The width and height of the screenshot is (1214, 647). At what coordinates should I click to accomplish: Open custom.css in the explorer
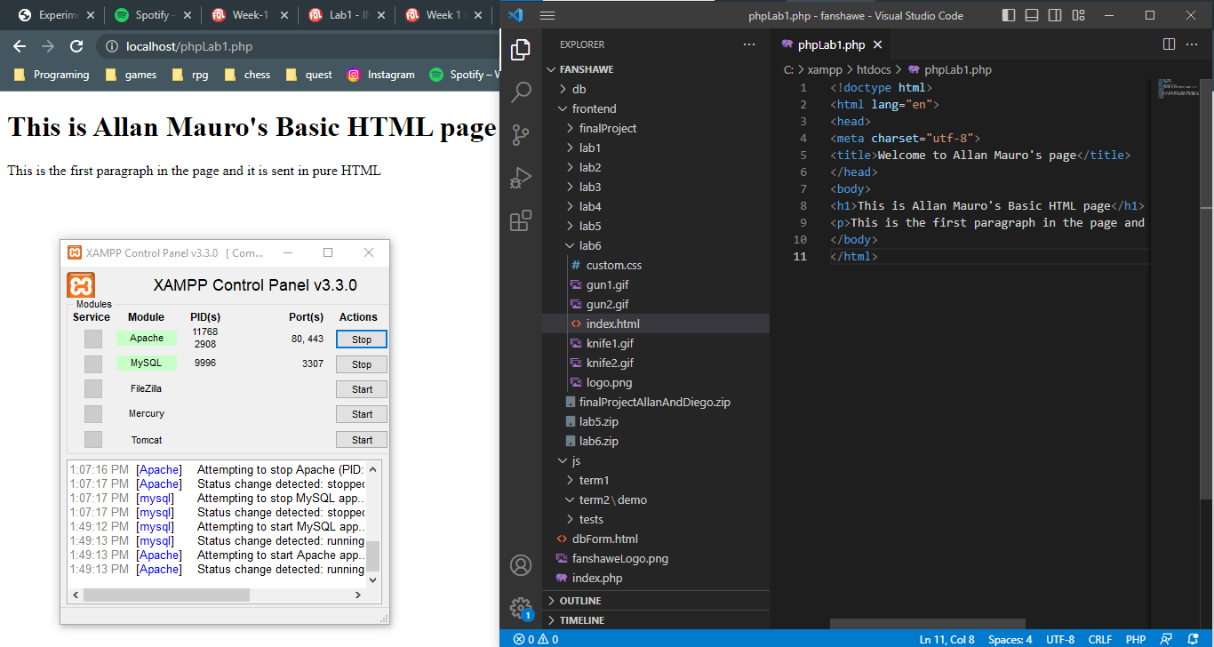pos(613,265)
